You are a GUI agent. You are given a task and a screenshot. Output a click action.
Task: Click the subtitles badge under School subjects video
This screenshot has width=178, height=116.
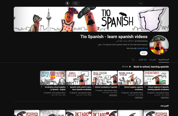165,98
